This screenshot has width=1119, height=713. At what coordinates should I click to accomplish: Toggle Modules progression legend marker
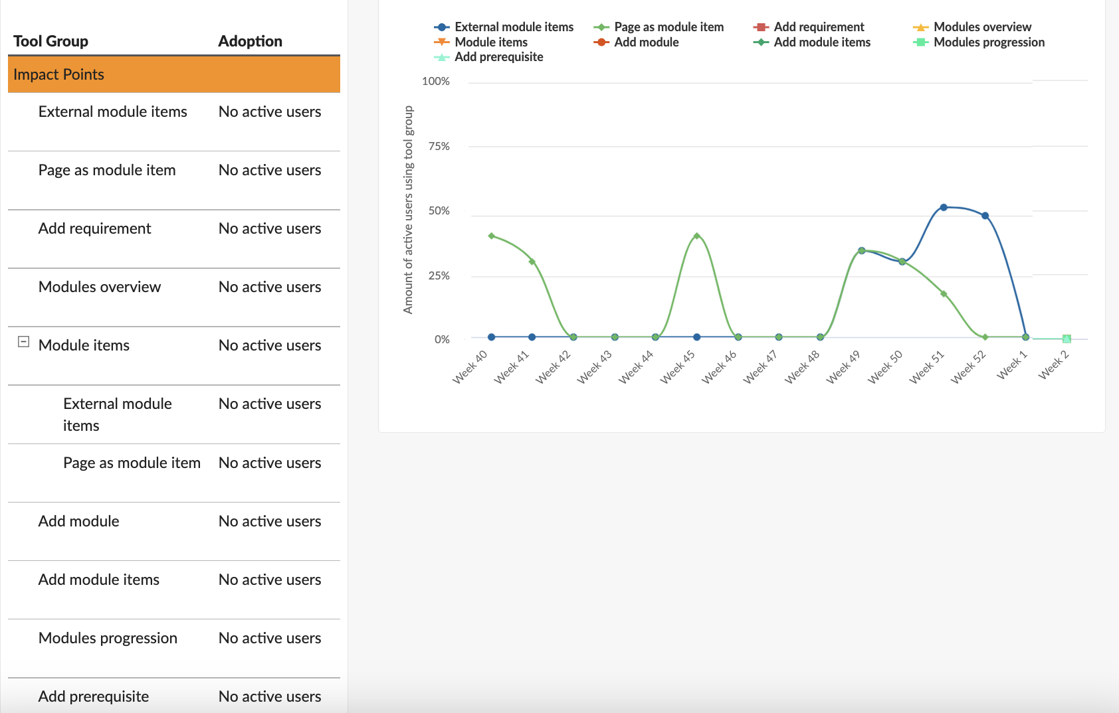point(920,42)
